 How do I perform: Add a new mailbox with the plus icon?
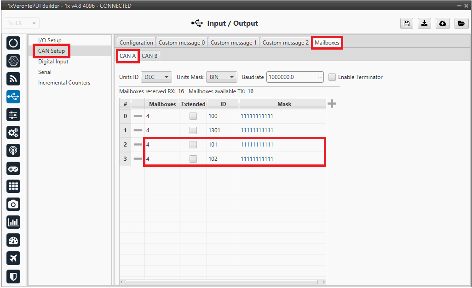coord(332,104)
